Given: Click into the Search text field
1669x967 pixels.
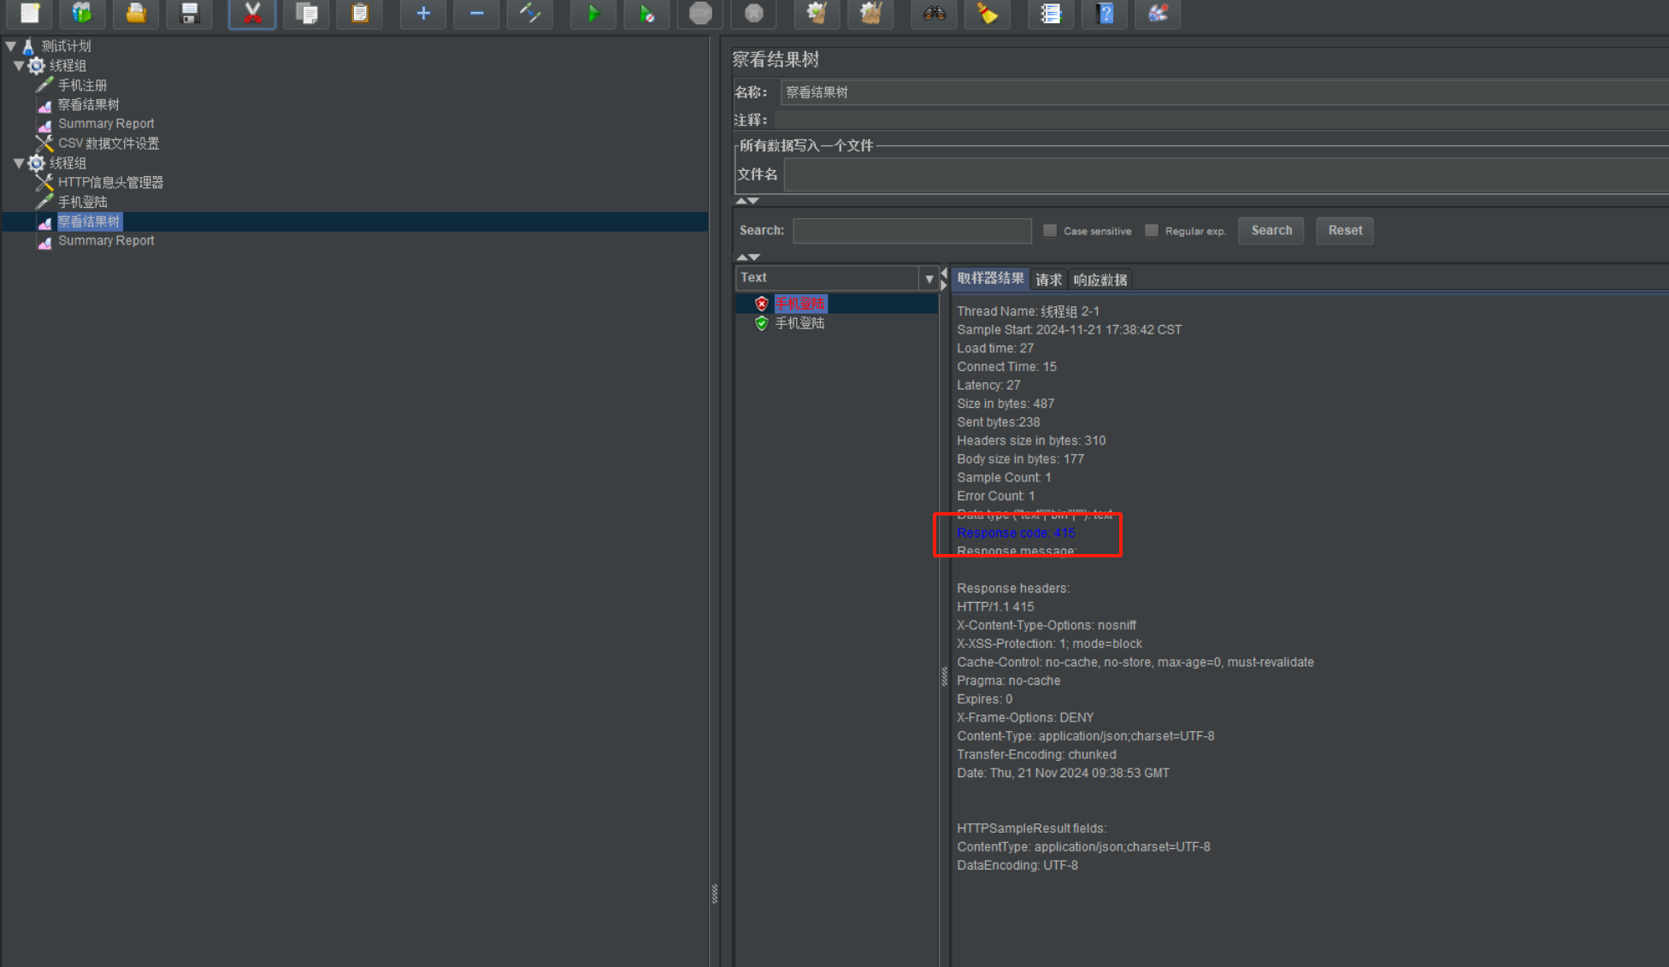Looking at the screenshot, I should pos(911,231).
